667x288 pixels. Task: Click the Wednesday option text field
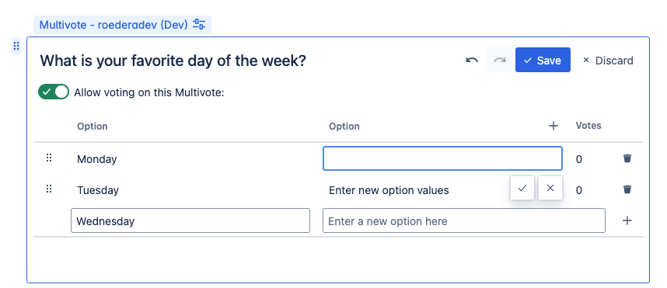coord(190,220)
